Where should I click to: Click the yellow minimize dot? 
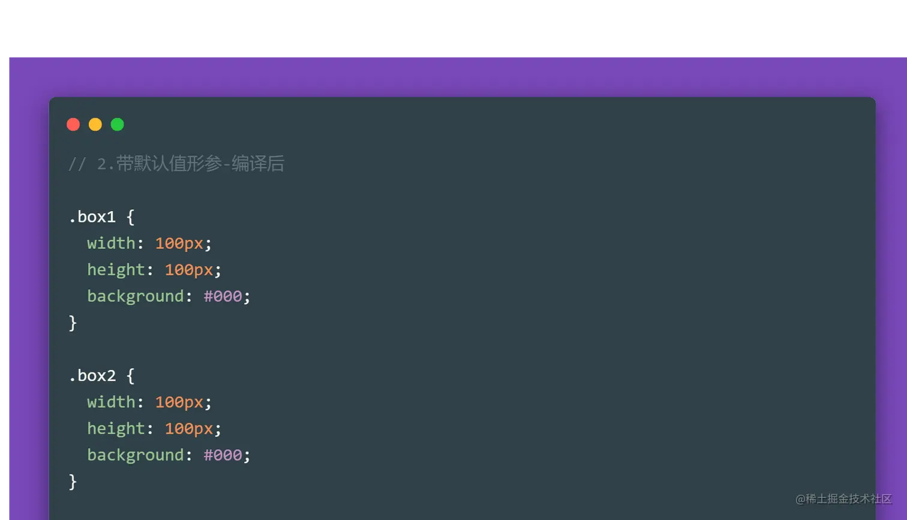95,124
